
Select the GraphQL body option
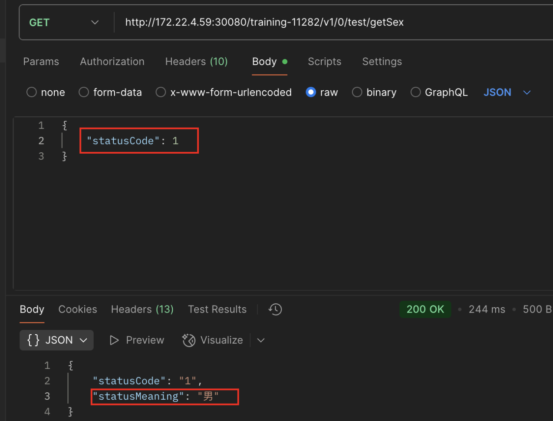[415, 92]
